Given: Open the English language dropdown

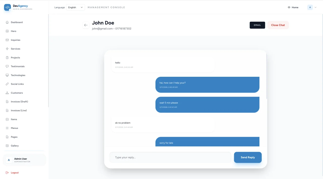Looking at the screenshot, I should coord(75,8).
